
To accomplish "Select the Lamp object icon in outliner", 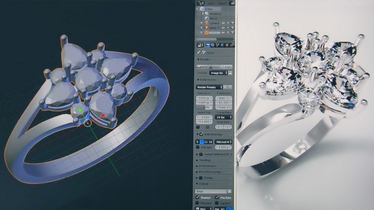I will click(x=207, y=28).
